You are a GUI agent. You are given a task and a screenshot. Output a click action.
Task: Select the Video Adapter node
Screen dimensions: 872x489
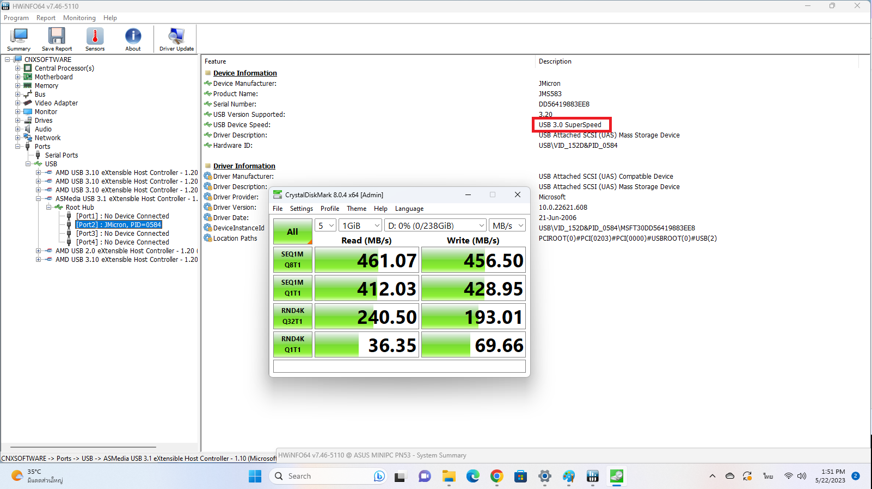click(56, 103)
